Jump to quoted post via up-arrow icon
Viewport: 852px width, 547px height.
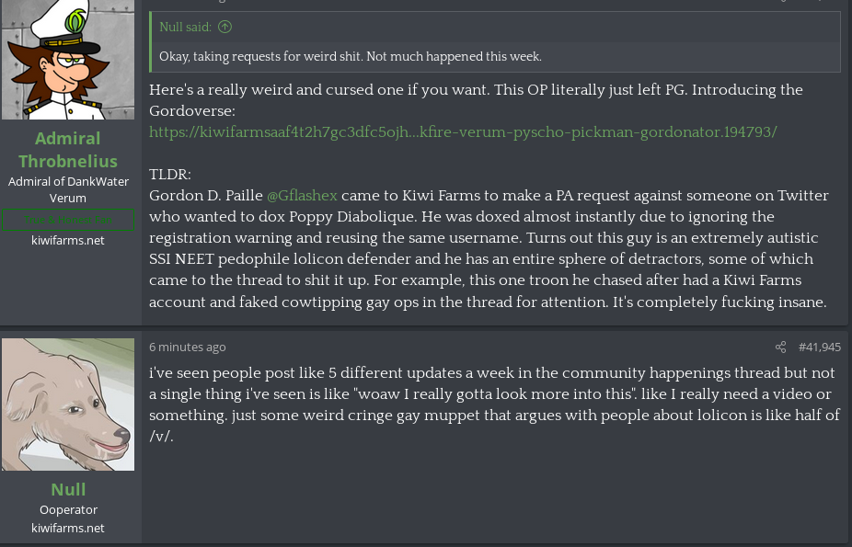[x=225, y=28]
